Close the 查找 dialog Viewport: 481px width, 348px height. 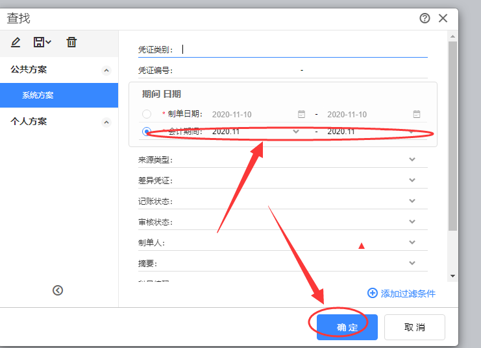point(443,18)
